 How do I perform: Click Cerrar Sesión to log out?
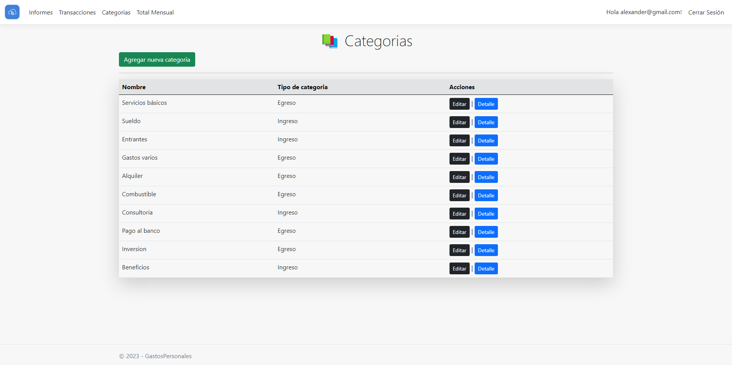click(706, 12)
